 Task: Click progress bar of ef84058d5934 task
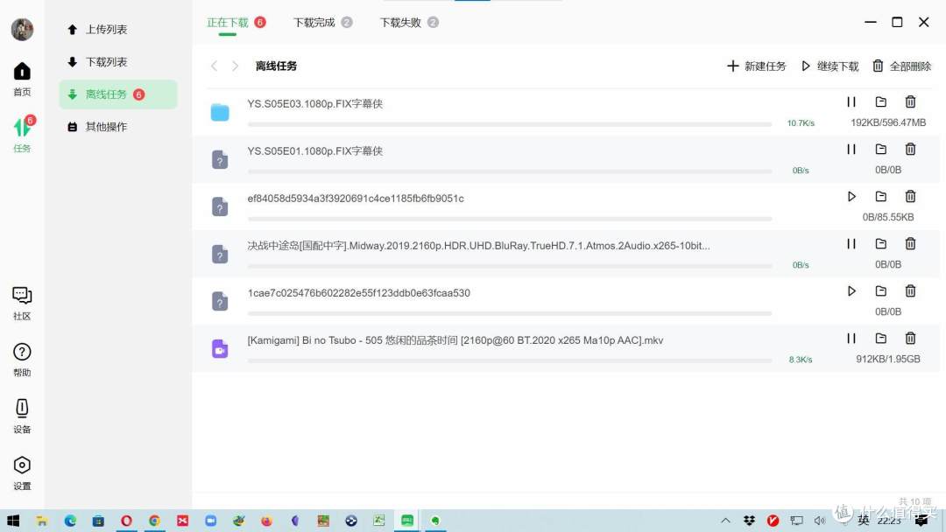pos(510,219)
